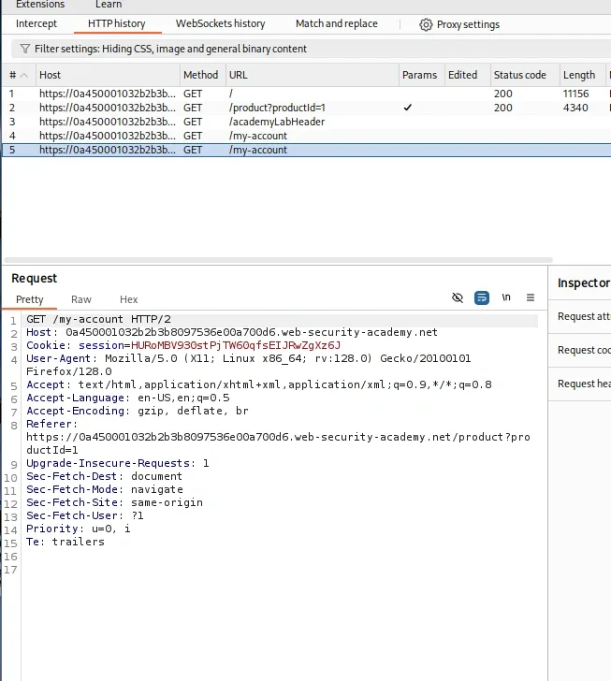Toggle hide non-printable characters eye icon
The width and height of the screenshot is (611, 681).
tap(458, 297)
